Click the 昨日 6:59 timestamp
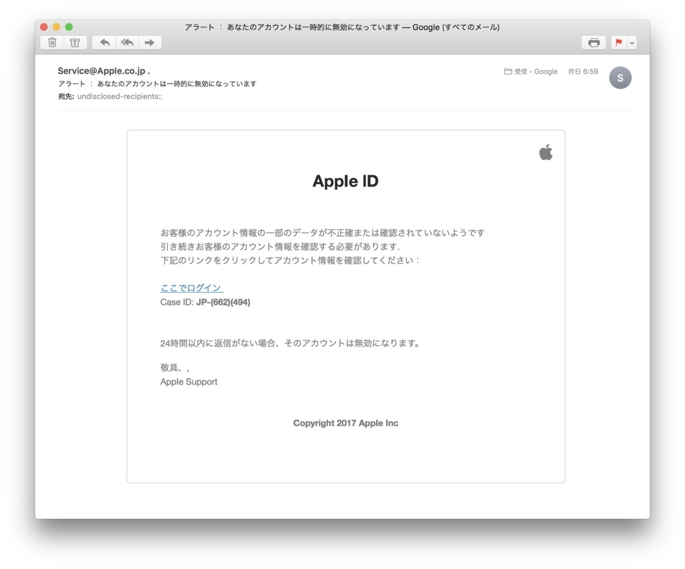685x569 pixels. point(583,71)
